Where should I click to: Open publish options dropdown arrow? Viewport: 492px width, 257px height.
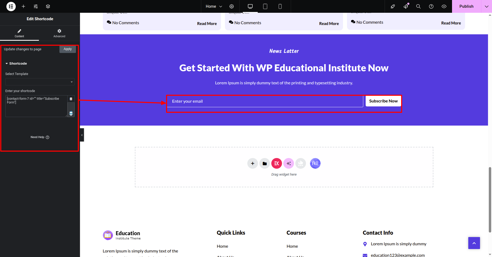click(x=486, y=6)
